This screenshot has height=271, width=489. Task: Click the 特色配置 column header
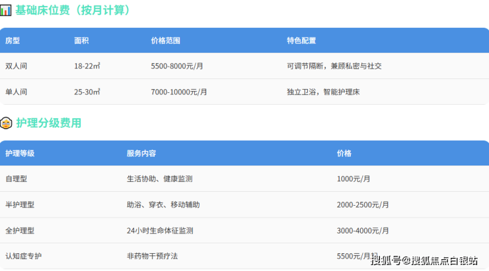point(301,41)
